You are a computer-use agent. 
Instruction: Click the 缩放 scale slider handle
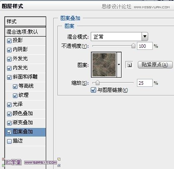click(x=98, y=83)
